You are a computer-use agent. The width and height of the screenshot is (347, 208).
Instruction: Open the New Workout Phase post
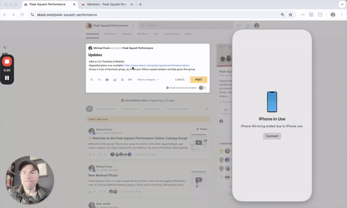103,175
